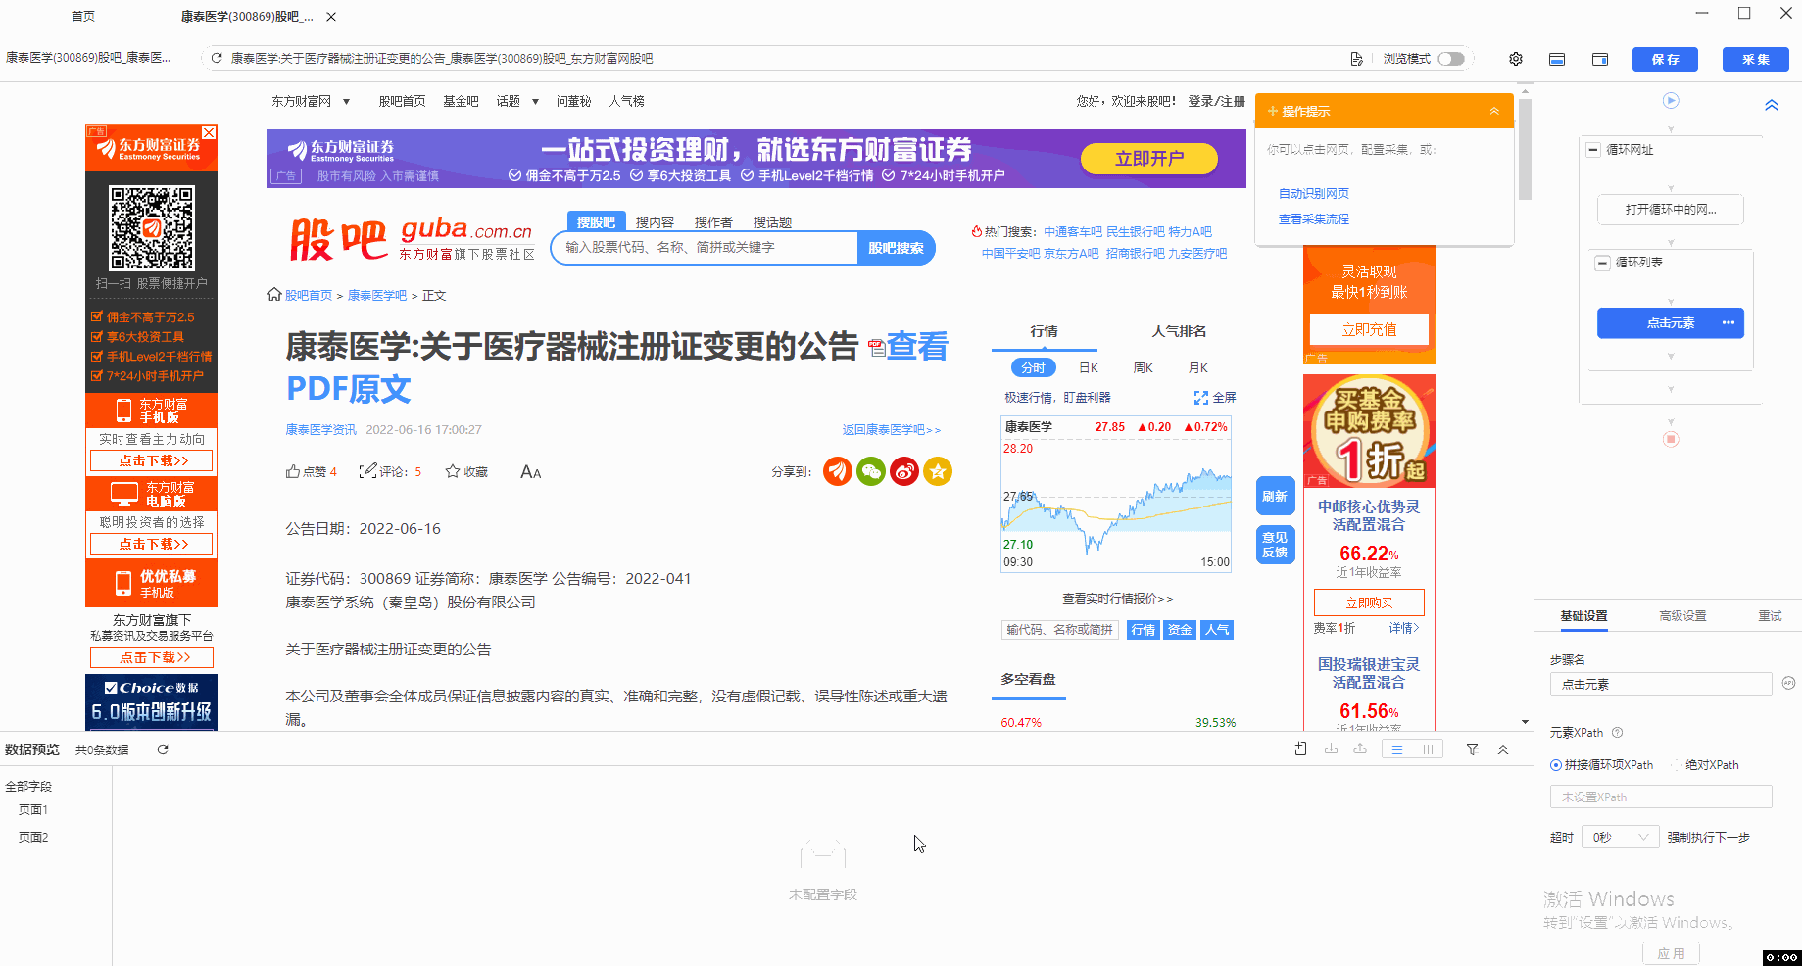Expand 话题 dropdown in site nav

535,101
